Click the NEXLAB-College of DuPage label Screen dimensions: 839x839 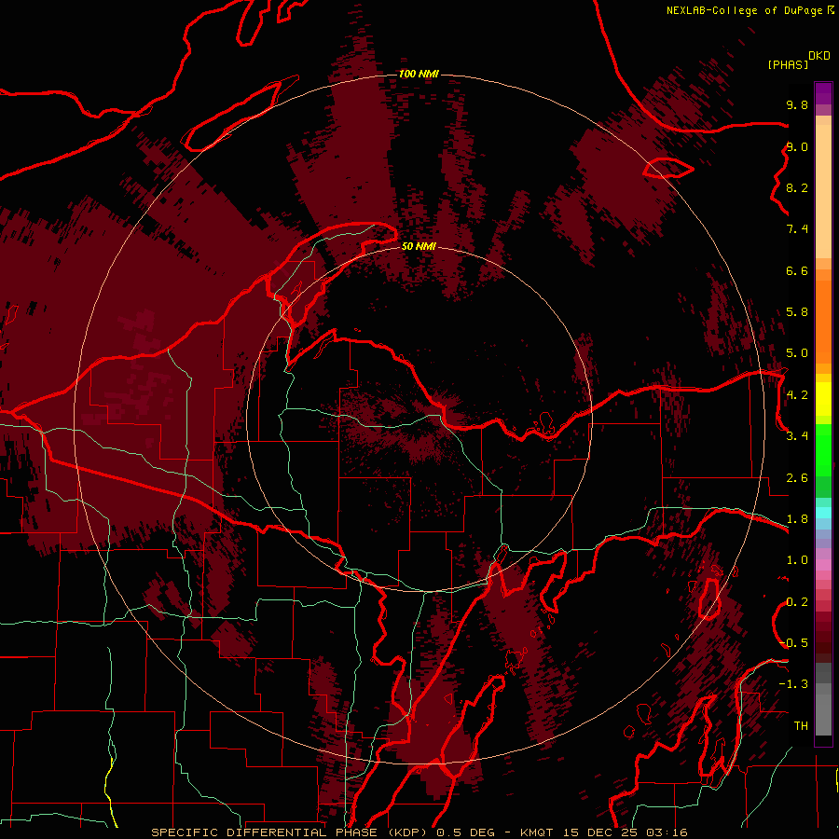tap(744, 10)
